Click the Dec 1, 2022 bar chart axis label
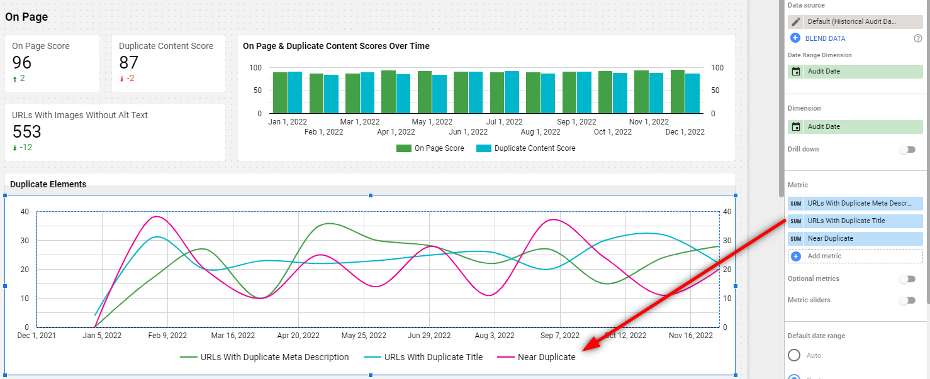Viewport: 930px width, 379px height. point(685,132)
